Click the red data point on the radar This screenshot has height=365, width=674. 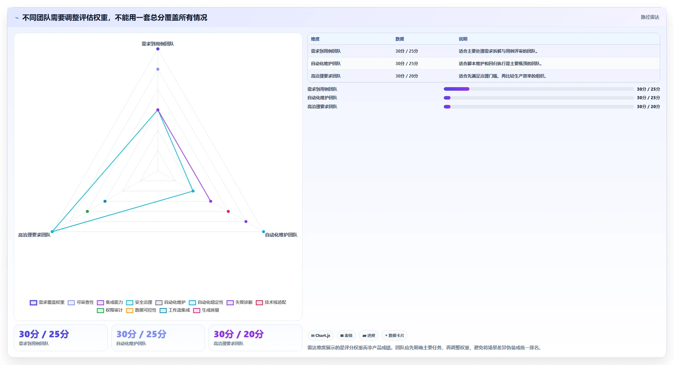pos(228,211)
